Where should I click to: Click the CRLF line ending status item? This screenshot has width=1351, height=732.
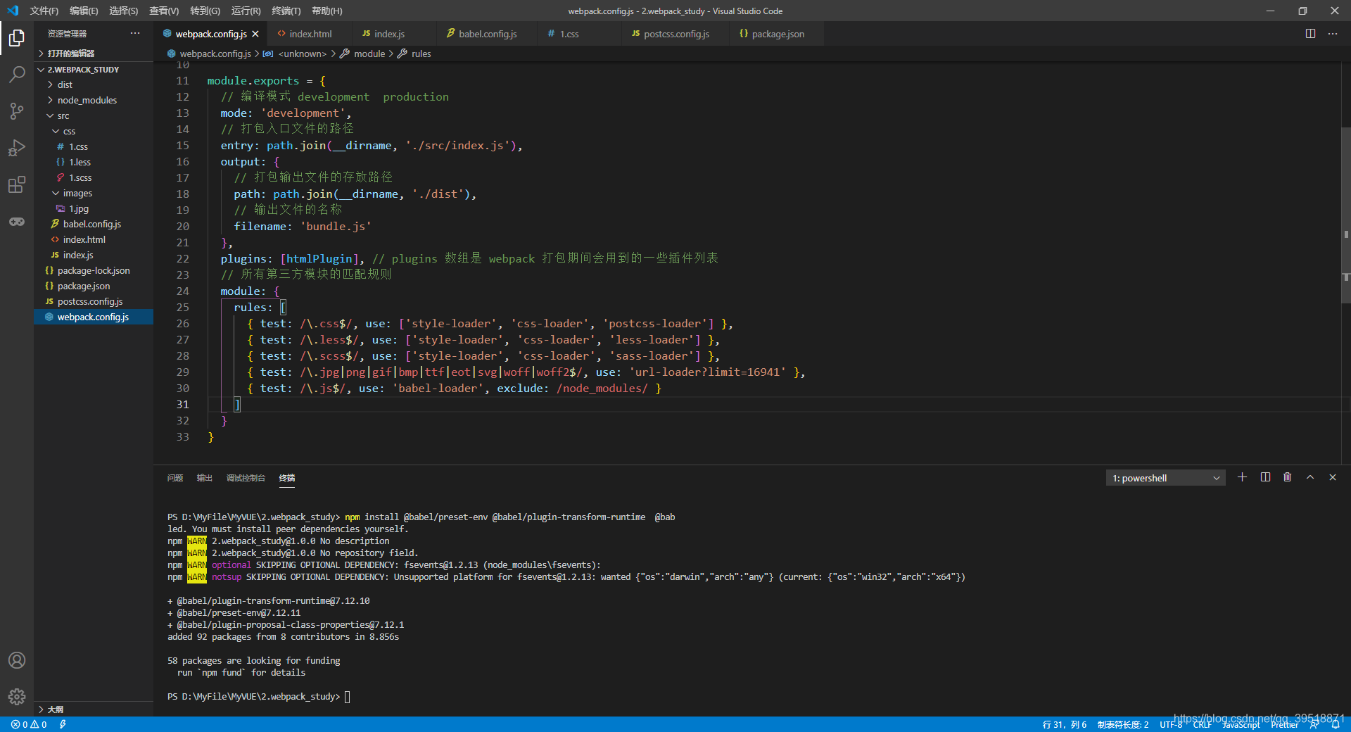click(x=1202, y=724)
